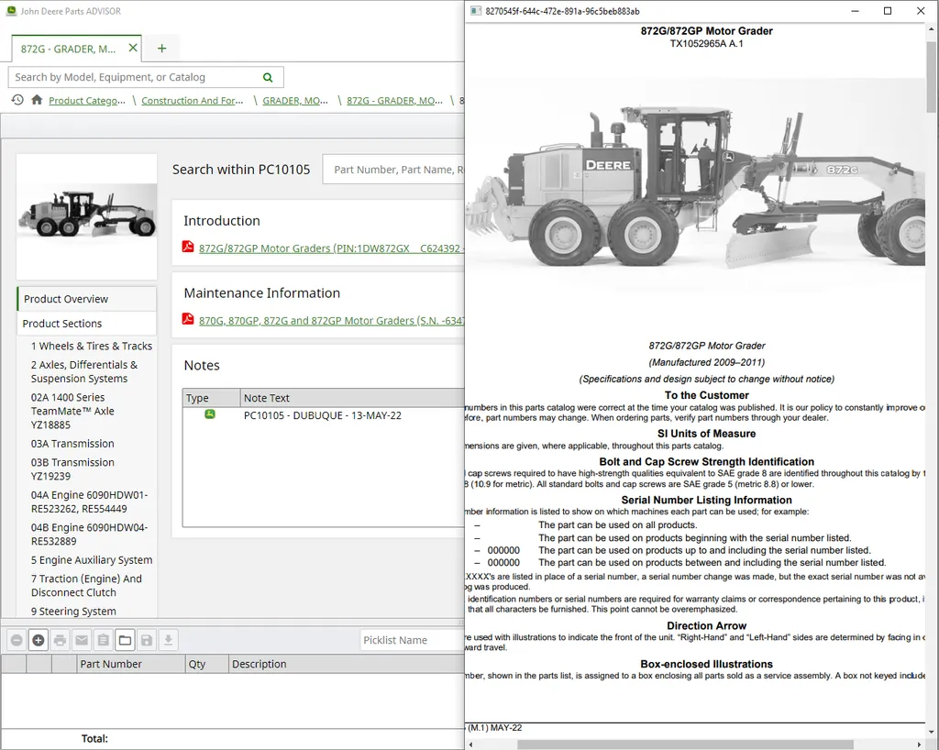This screenshot has height=750, width=939.
Task: Open section 03B Transmission YZ19239
Action: point(72,469)
